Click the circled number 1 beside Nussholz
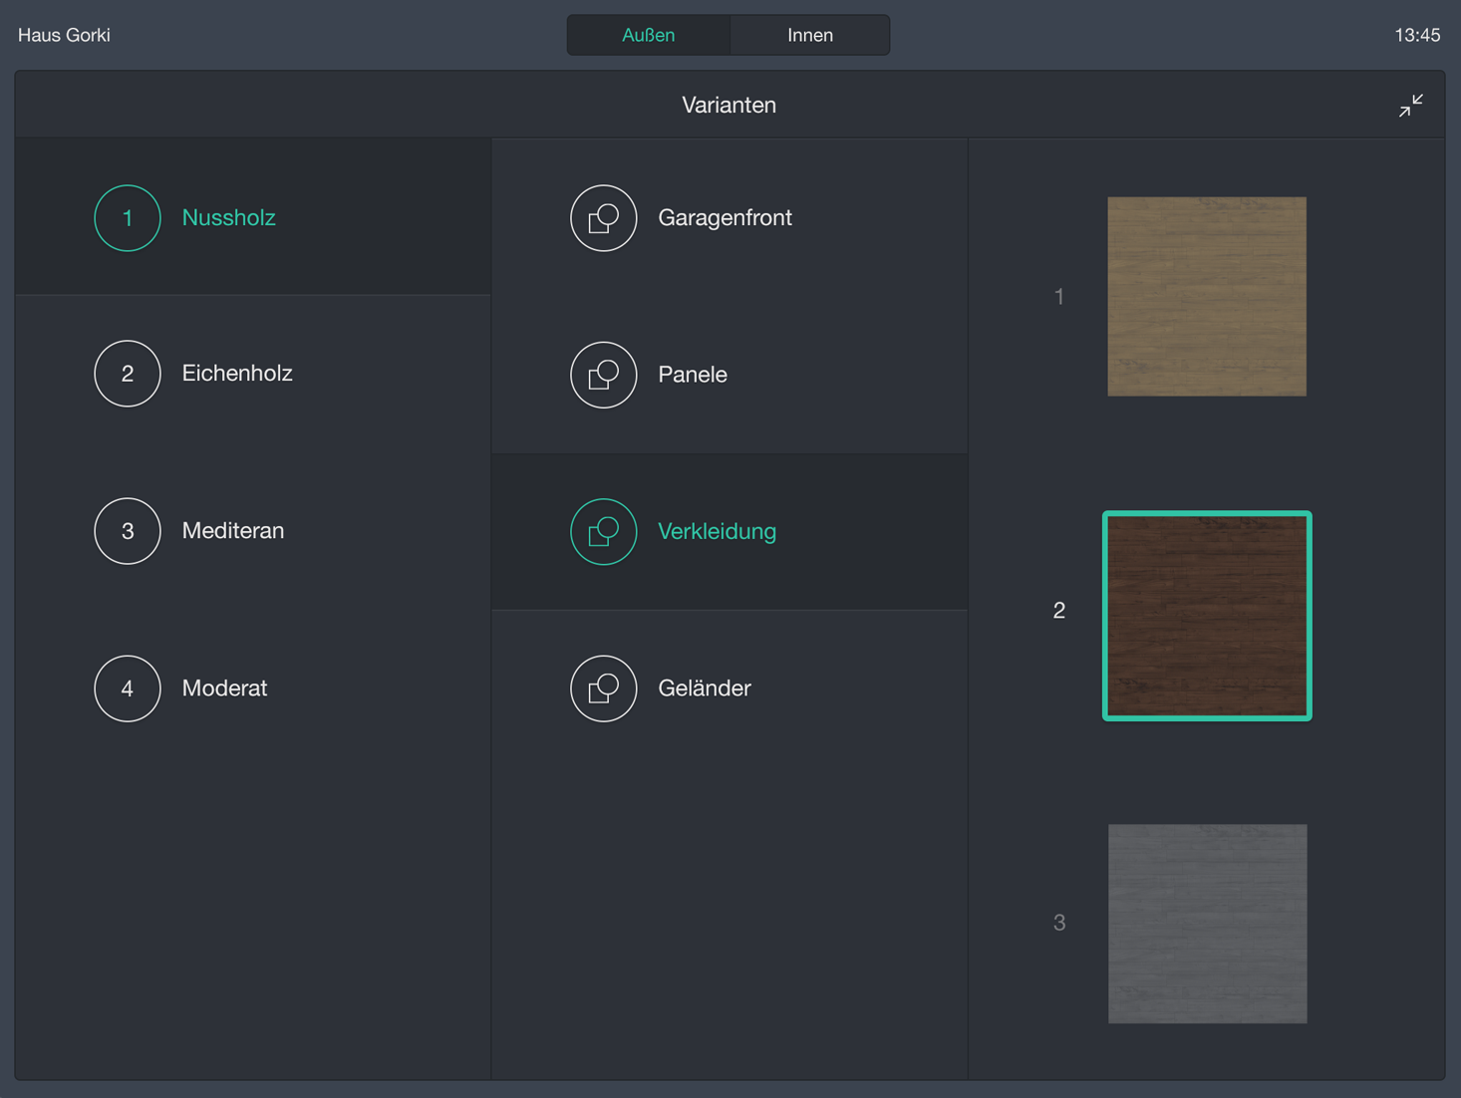The width and height of the screenshot is (1461, 1098). pos(128,218)
